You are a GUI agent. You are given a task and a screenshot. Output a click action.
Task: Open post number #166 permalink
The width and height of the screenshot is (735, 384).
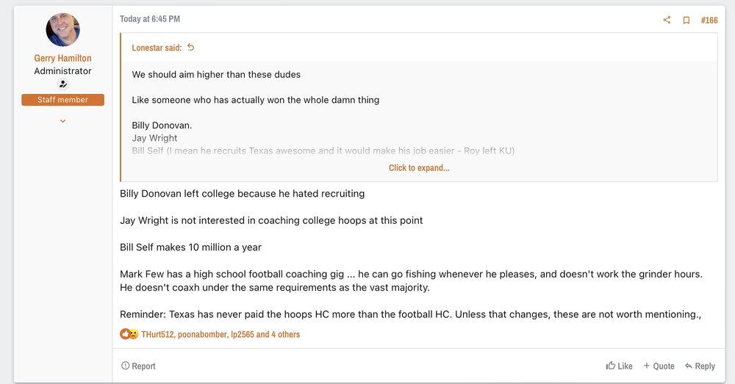click(709, 20)
